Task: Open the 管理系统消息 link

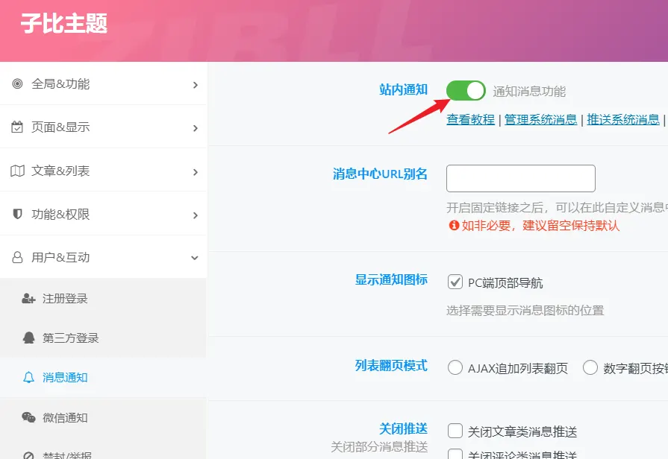Action: [x=540, y=119]
